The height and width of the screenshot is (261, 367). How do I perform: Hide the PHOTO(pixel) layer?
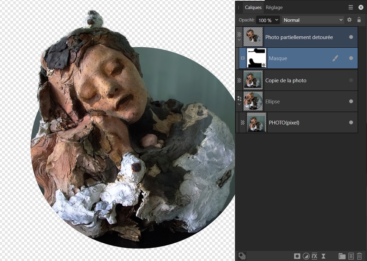[x=351, y=122]
